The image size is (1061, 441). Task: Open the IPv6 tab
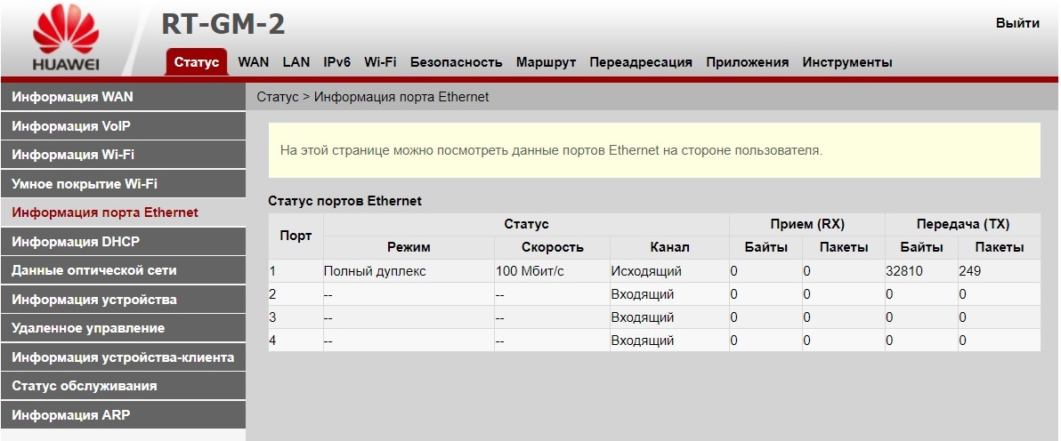(x=336, y=62)
